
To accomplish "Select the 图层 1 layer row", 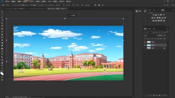I will tap(155, 42).
